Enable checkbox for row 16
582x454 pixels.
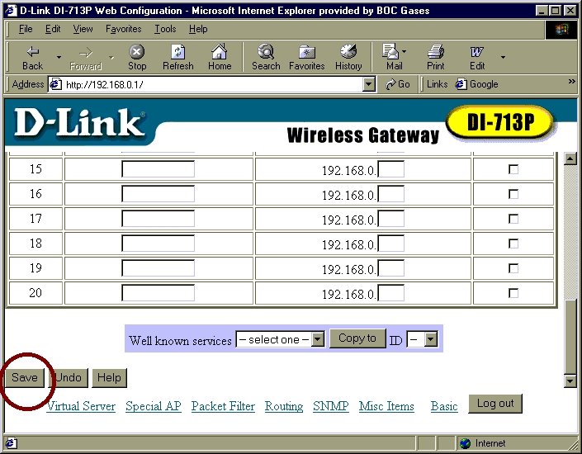[x=513, y=194]
